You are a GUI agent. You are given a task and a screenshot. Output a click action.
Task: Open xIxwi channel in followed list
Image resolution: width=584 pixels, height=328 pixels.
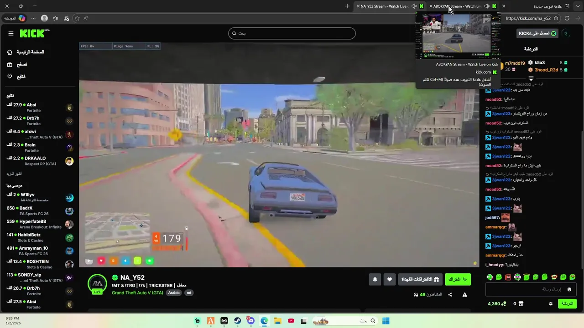(x=40, y=134)
